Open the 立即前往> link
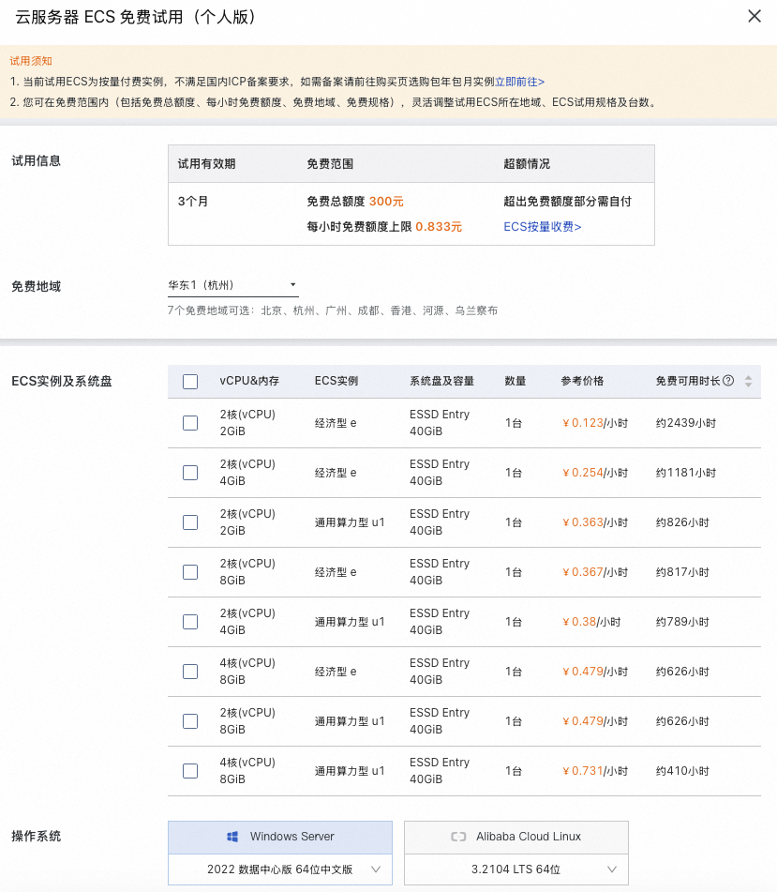The image size is (777, 892). (x=519, y=82)
